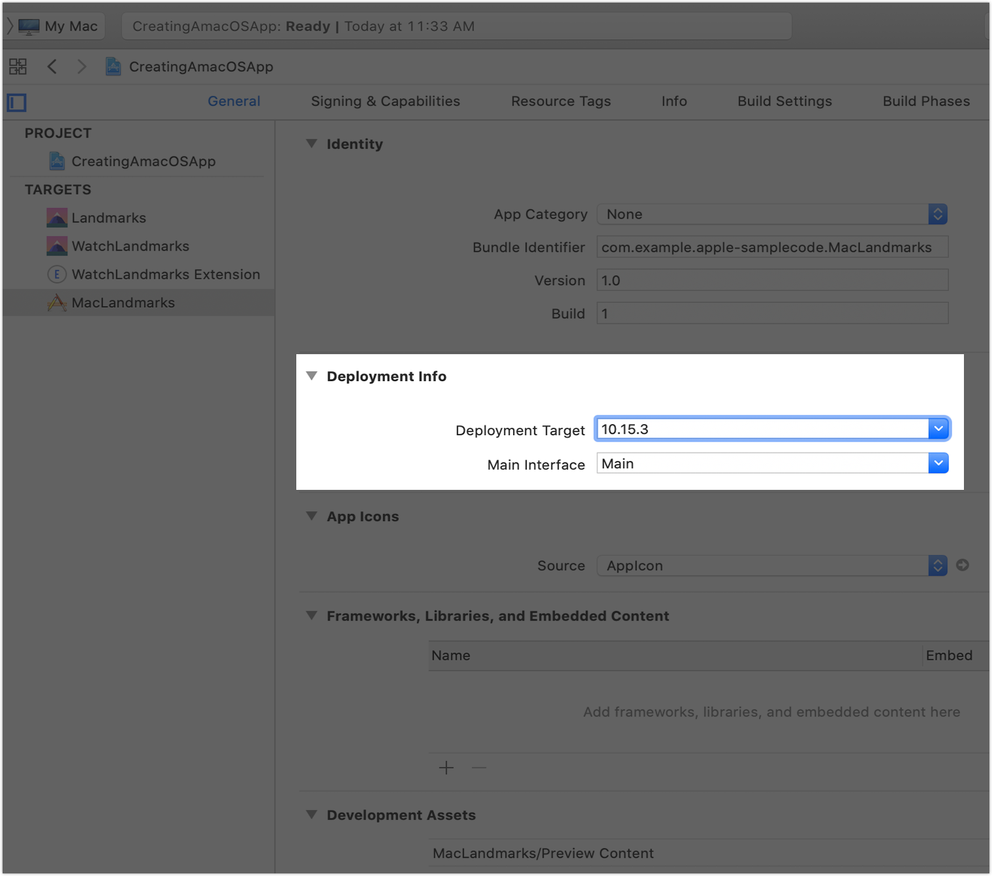Click the MacLandmarks application icon
The height and width of the screenshot is (876, 992).
pos(57,303)
